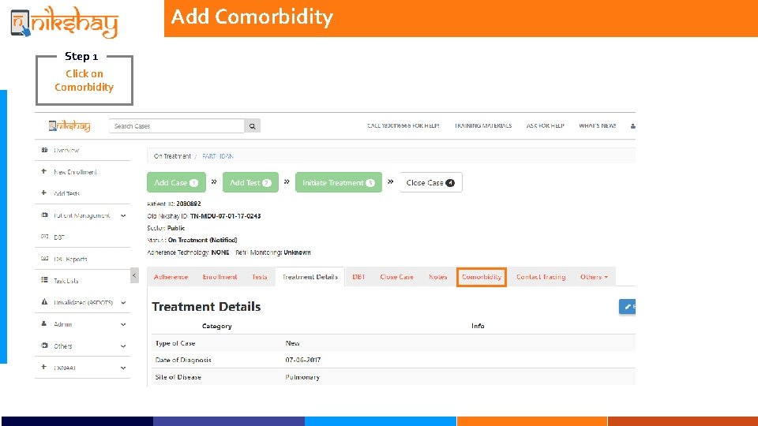Click the Others sidebar icon

[x=44, y=346]
